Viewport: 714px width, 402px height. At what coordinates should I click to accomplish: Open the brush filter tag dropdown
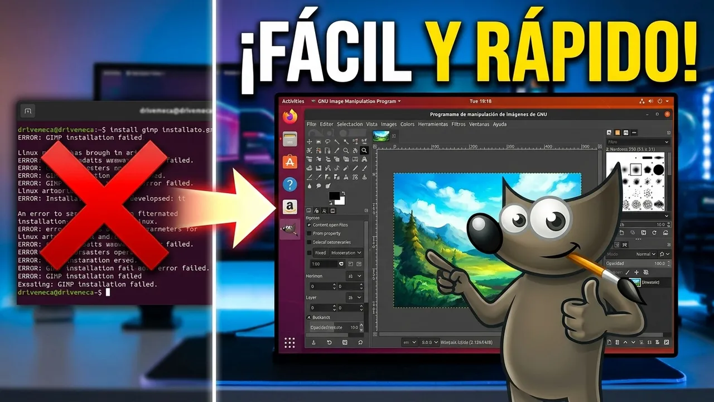point(667,142)
